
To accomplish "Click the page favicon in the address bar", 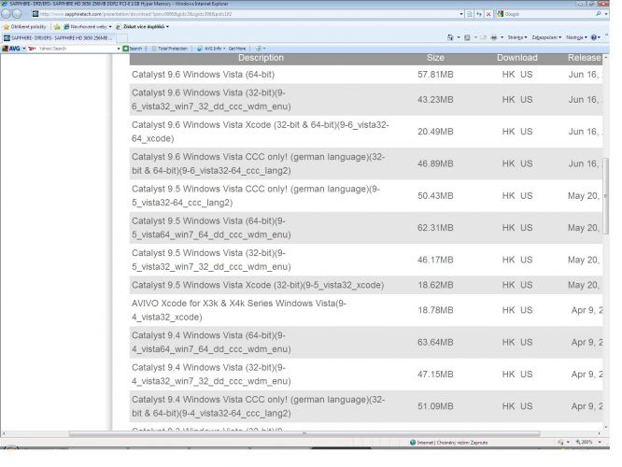I will 35,14.
